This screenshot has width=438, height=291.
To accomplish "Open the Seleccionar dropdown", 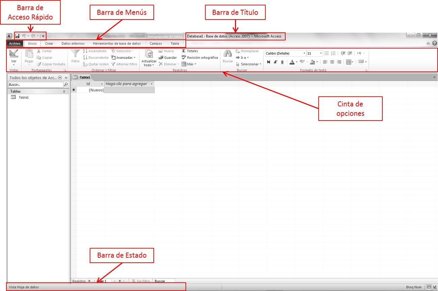I will click(249, 64).
